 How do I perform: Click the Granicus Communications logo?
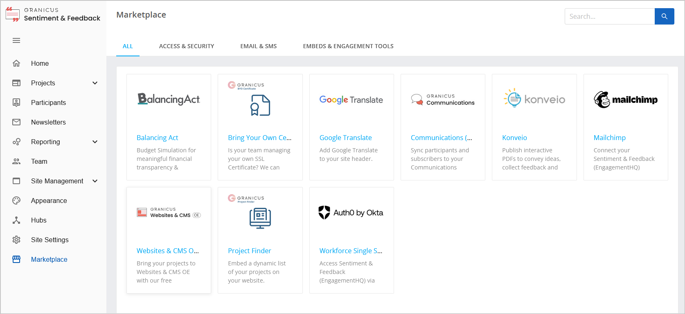pyautogui.click(x=443, y=100)
